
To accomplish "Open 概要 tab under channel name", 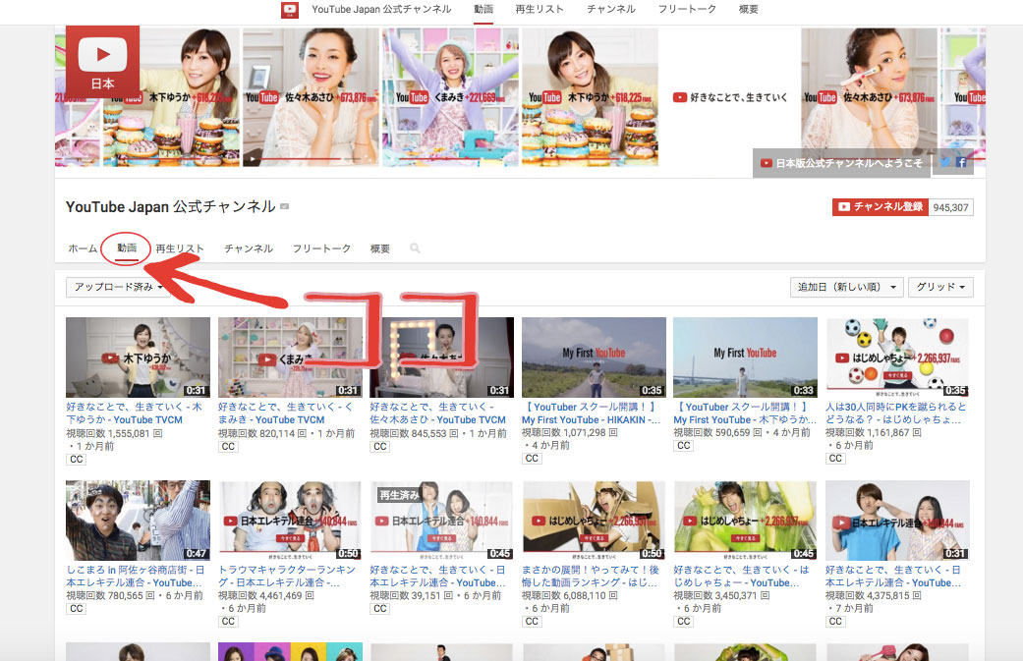I will [379, 248].
